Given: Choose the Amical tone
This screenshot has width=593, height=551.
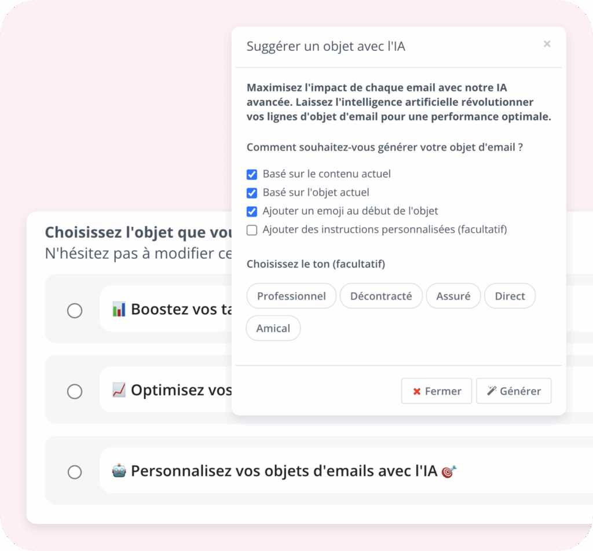Looking at the screenshot, I should [273, 328].
